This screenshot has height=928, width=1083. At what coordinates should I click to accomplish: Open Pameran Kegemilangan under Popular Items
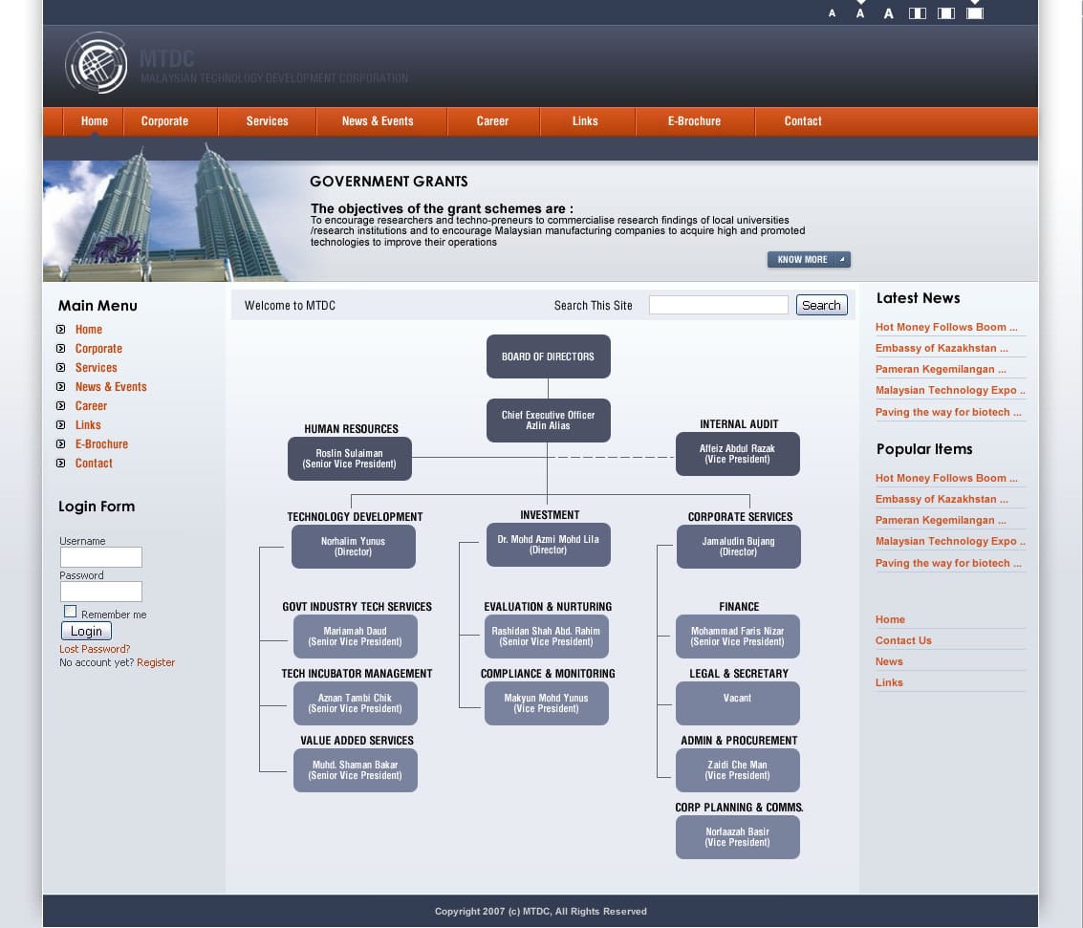tap(941, 520)
